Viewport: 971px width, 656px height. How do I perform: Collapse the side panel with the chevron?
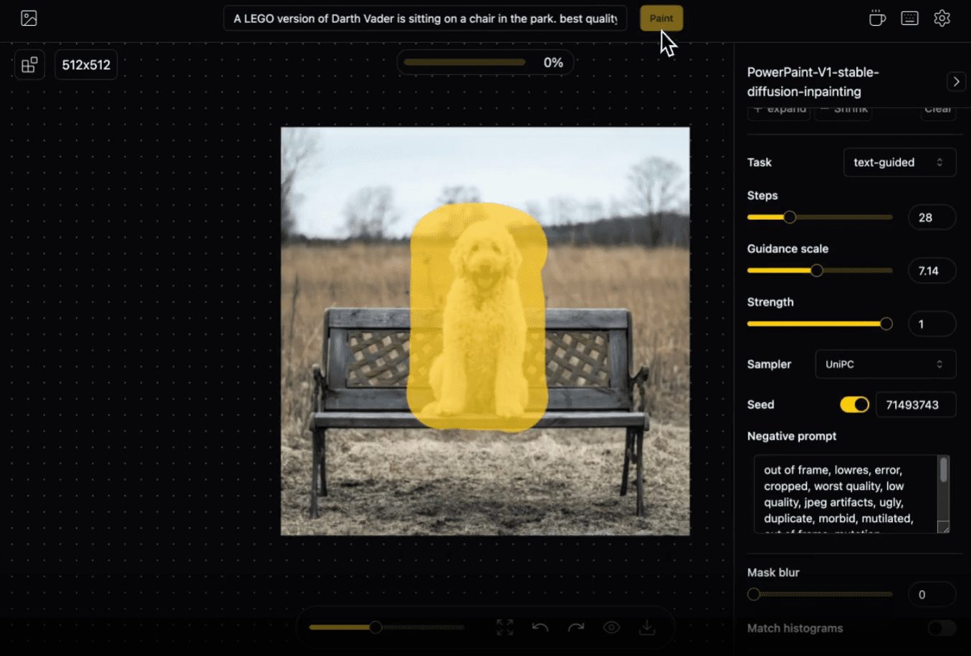point(956,82)
